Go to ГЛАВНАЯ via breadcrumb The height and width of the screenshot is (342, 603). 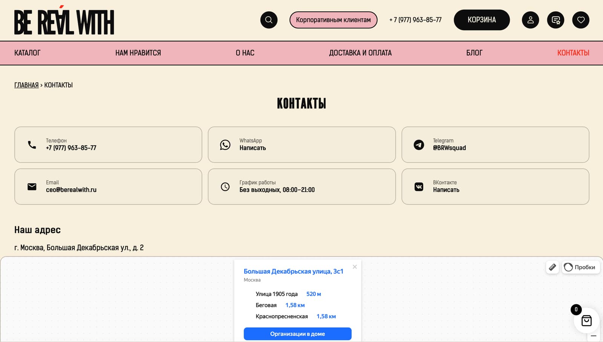tap(26, 85)
